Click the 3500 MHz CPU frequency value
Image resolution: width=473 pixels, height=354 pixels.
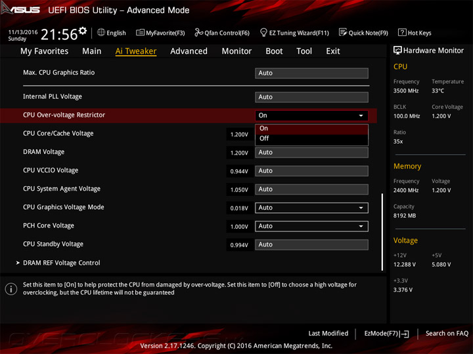(406, 90)
